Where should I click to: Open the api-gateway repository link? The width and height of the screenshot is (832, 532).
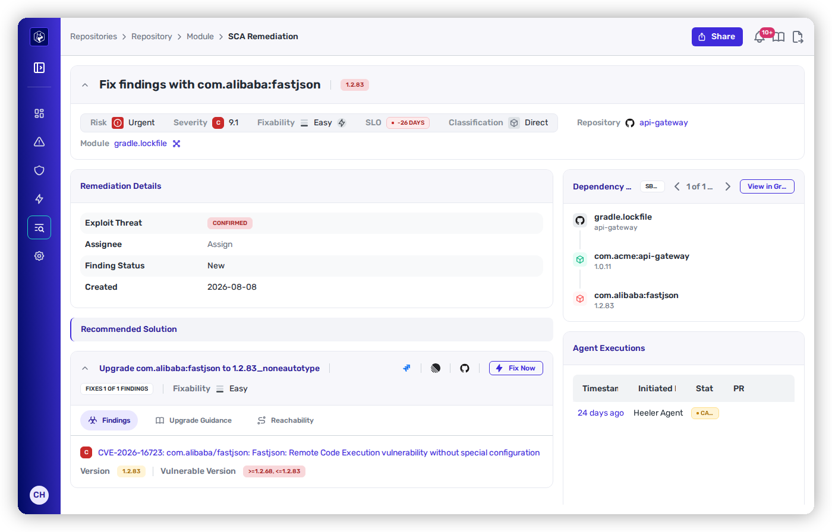point(664,122)
